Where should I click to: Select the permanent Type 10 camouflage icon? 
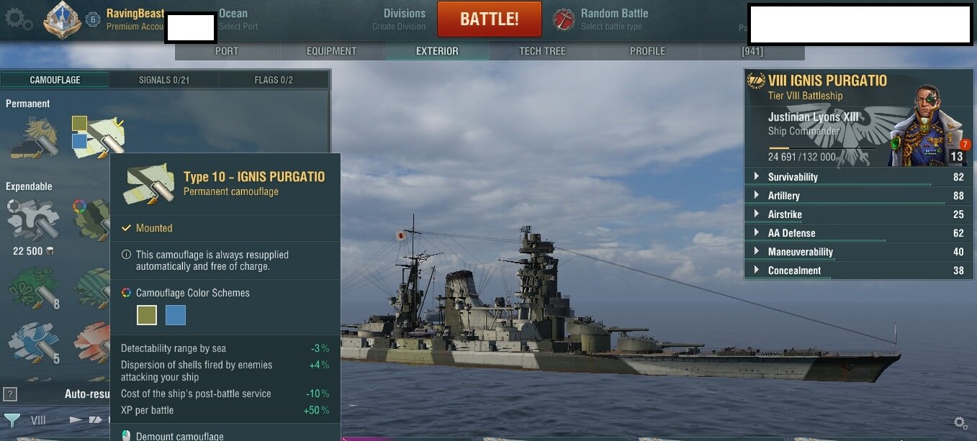tap(98, 135)
